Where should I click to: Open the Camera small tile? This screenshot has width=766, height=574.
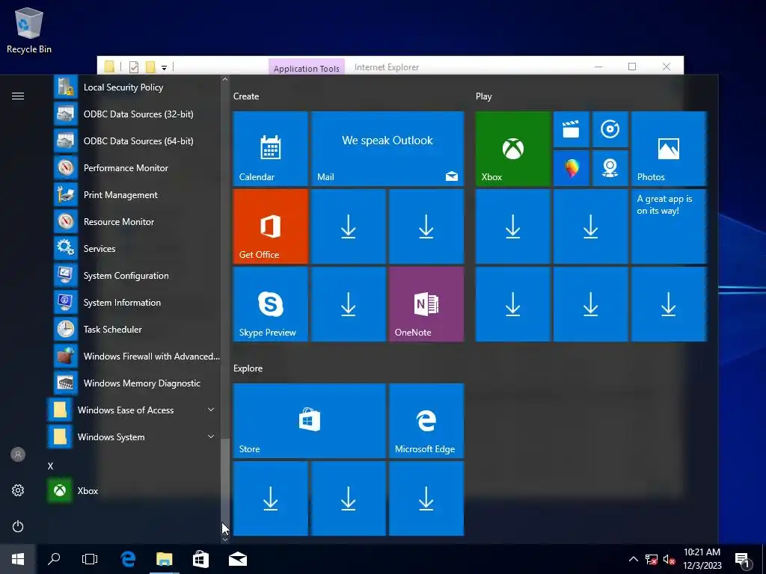(610, 168)
